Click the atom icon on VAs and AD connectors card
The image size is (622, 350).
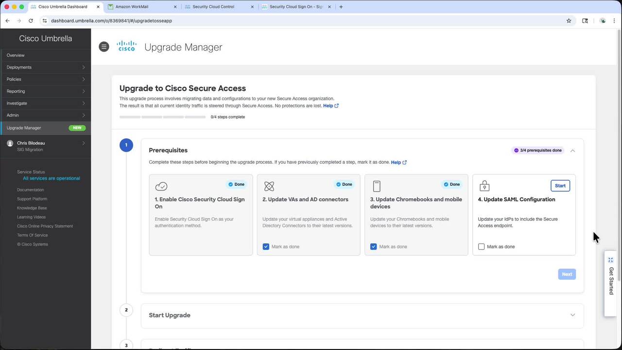[269, 186]
